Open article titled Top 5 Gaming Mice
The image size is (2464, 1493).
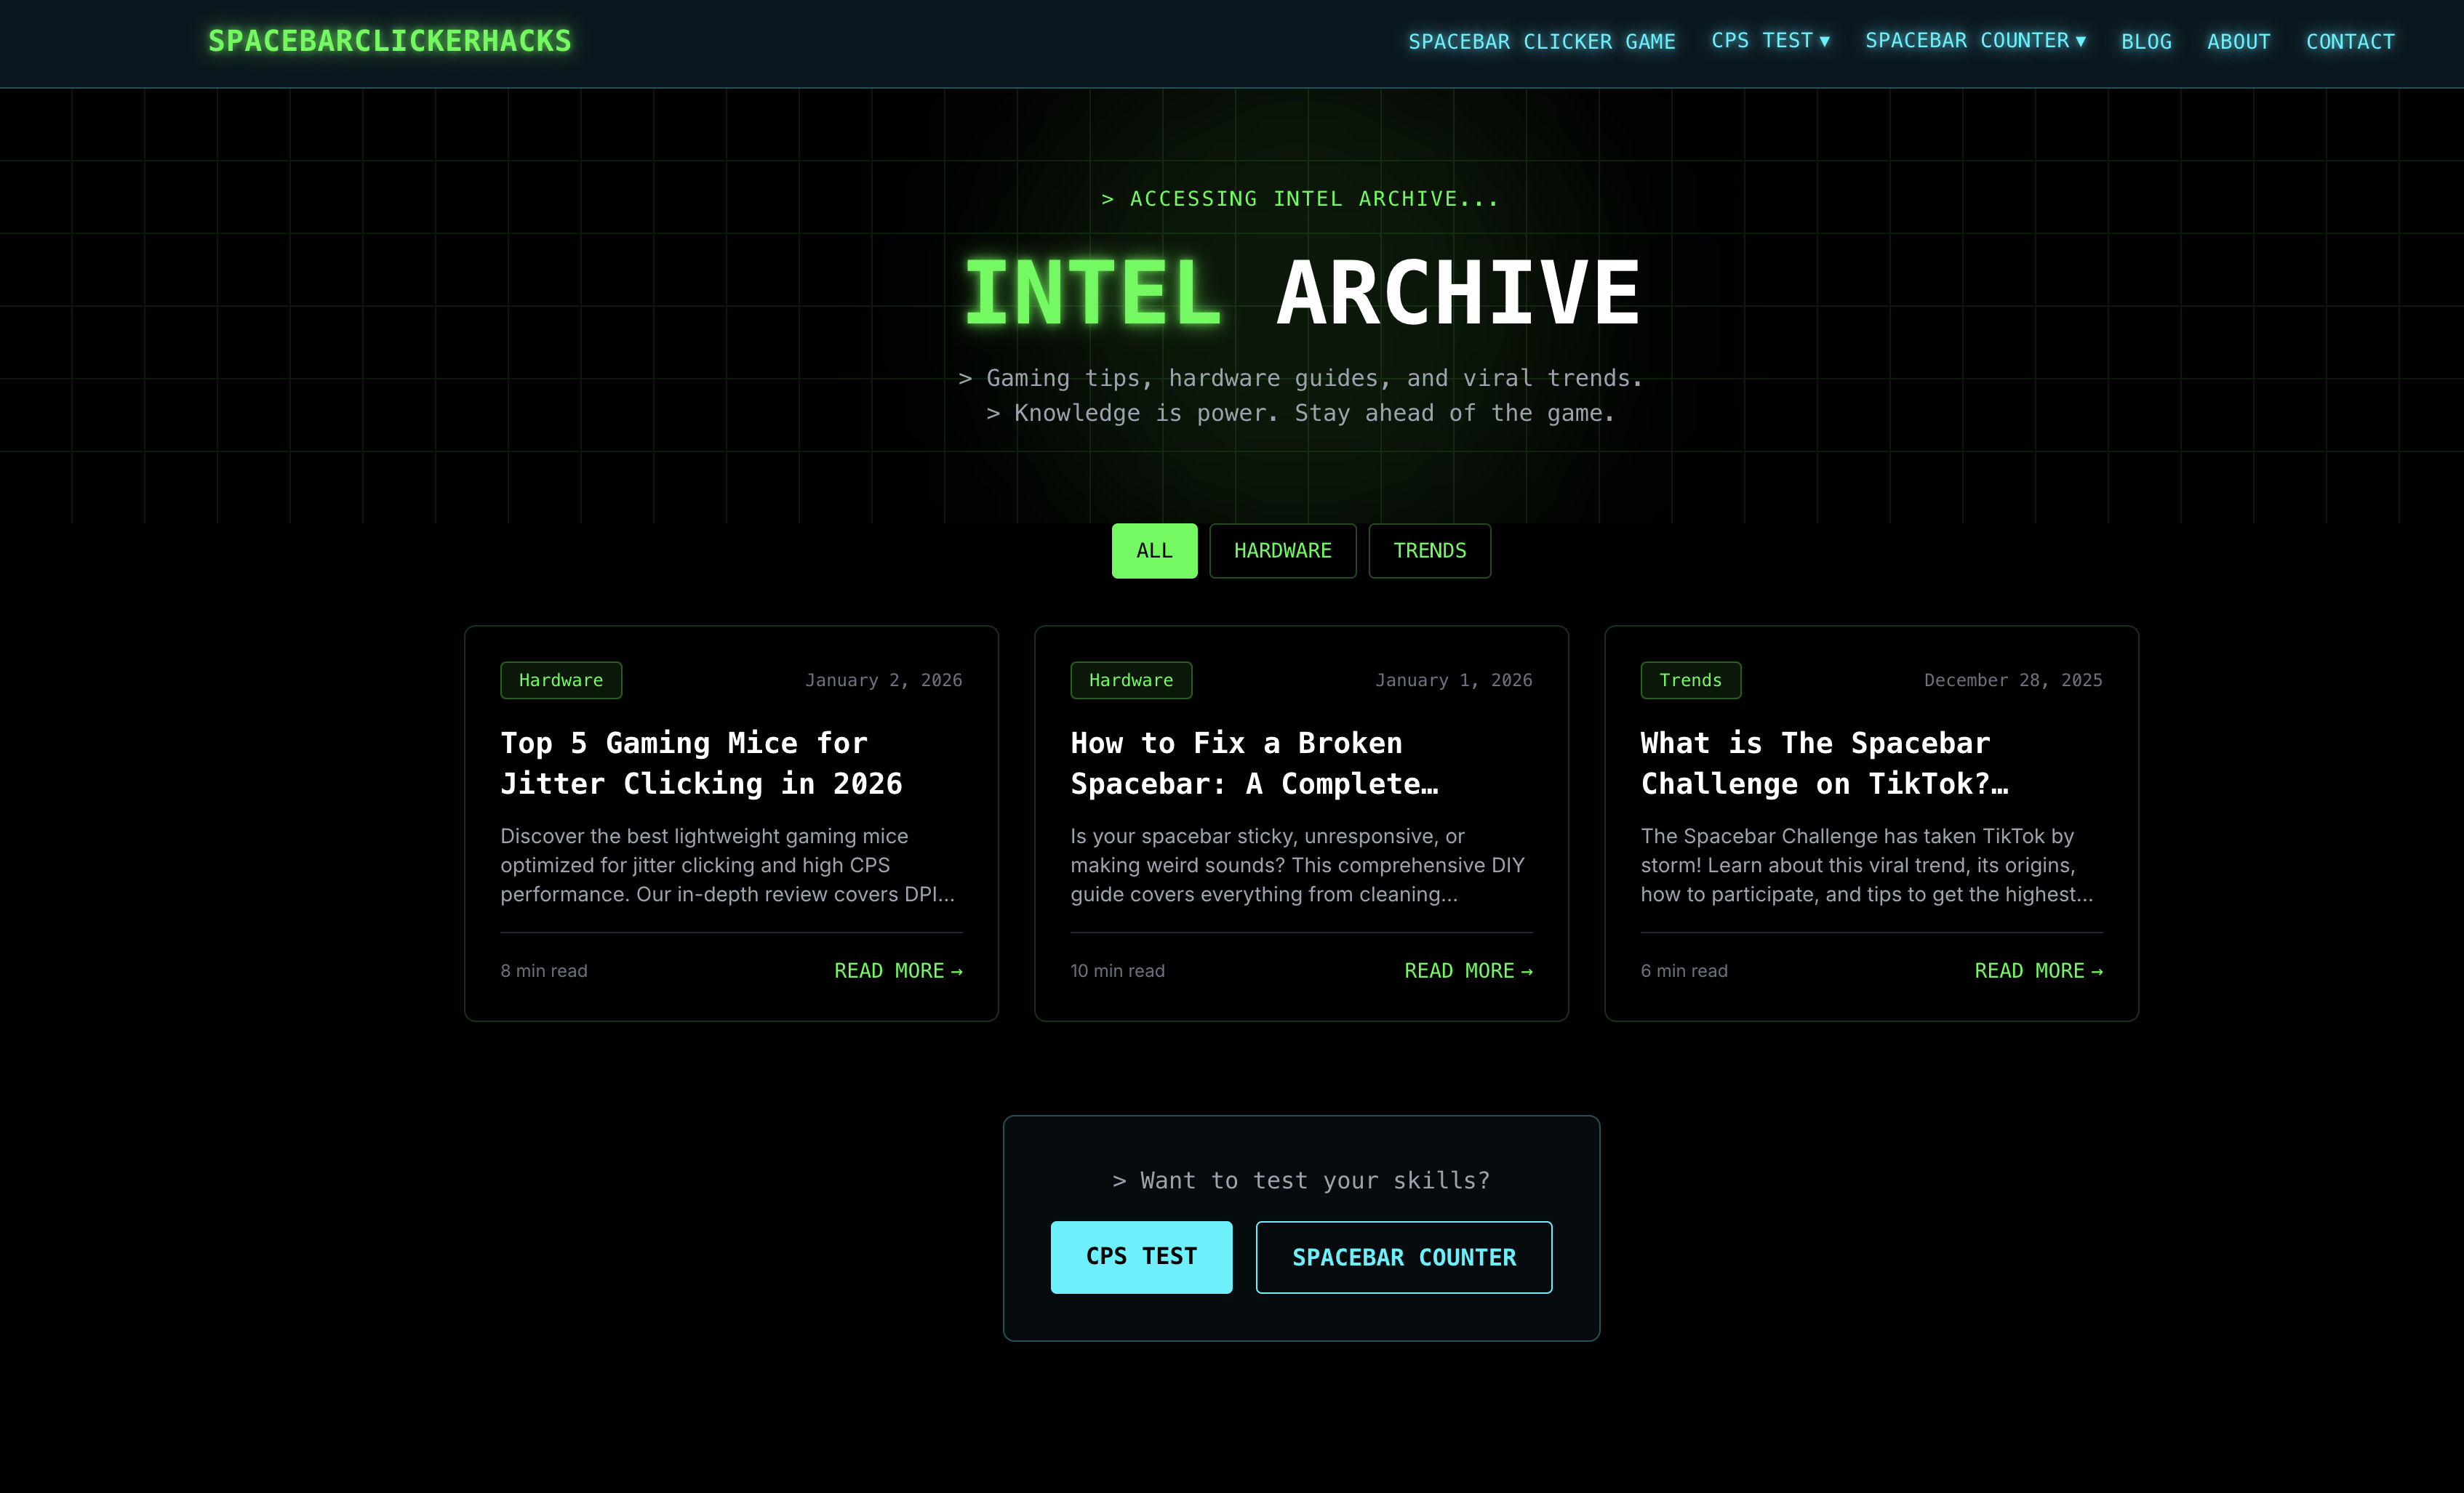pos(701,763)
